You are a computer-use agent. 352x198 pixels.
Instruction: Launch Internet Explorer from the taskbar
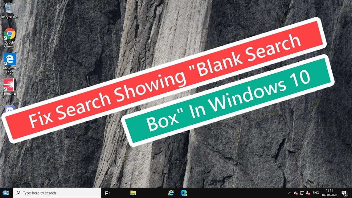[171, 193]
